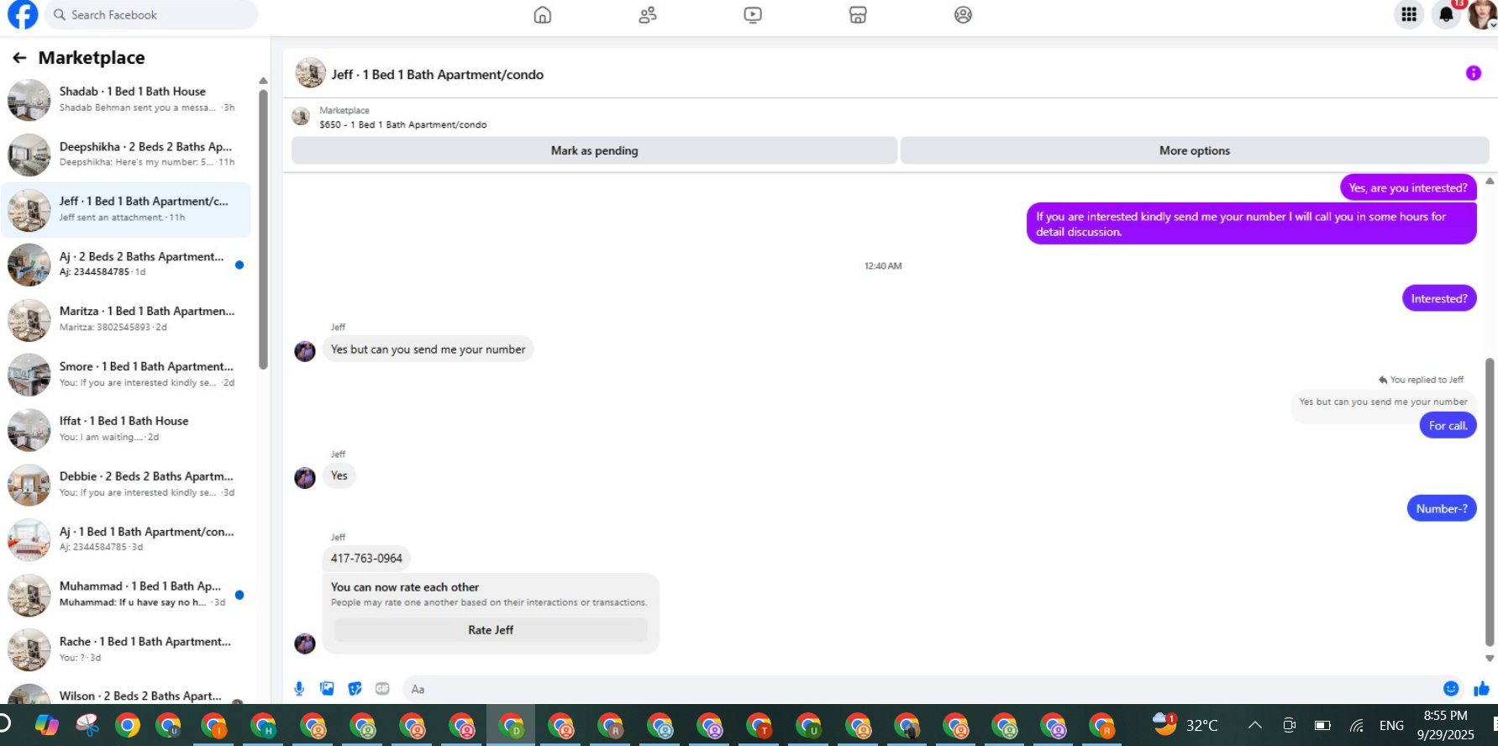Select the Jeff 1 Bed 1 Bath conversation
This screenshot has width=1498, height=746.
coord(126,209)
